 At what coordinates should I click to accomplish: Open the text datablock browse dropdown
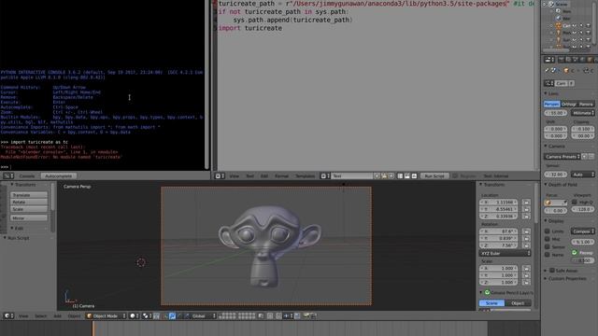tap(325, 176)
